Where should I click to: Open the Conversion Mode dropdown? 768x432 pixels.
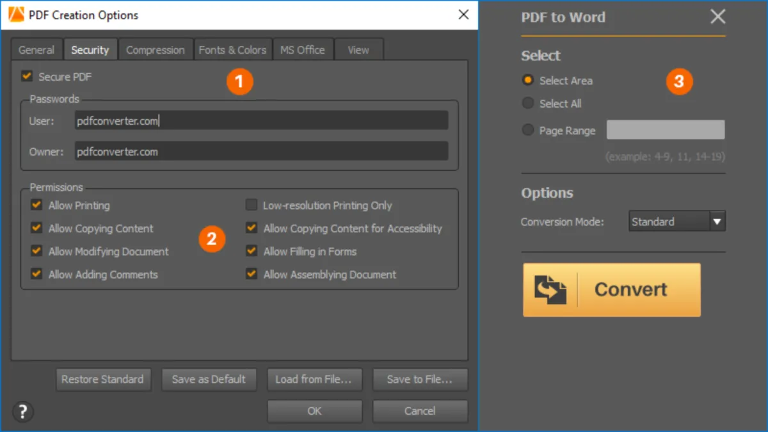(717, 221)
